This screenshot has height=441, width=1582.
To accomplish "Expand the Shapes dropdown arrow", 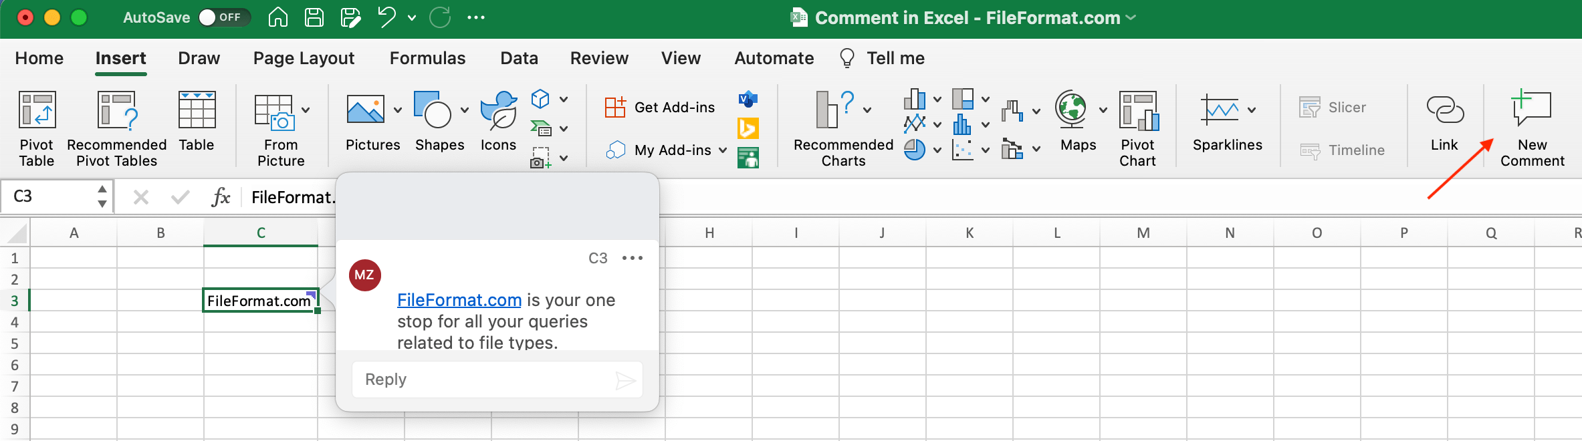I will pos(465,110).
